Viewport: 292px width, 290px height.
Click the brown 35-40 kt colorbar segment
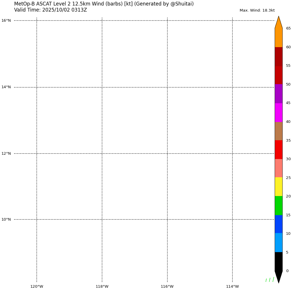click(x=278, y=131)
